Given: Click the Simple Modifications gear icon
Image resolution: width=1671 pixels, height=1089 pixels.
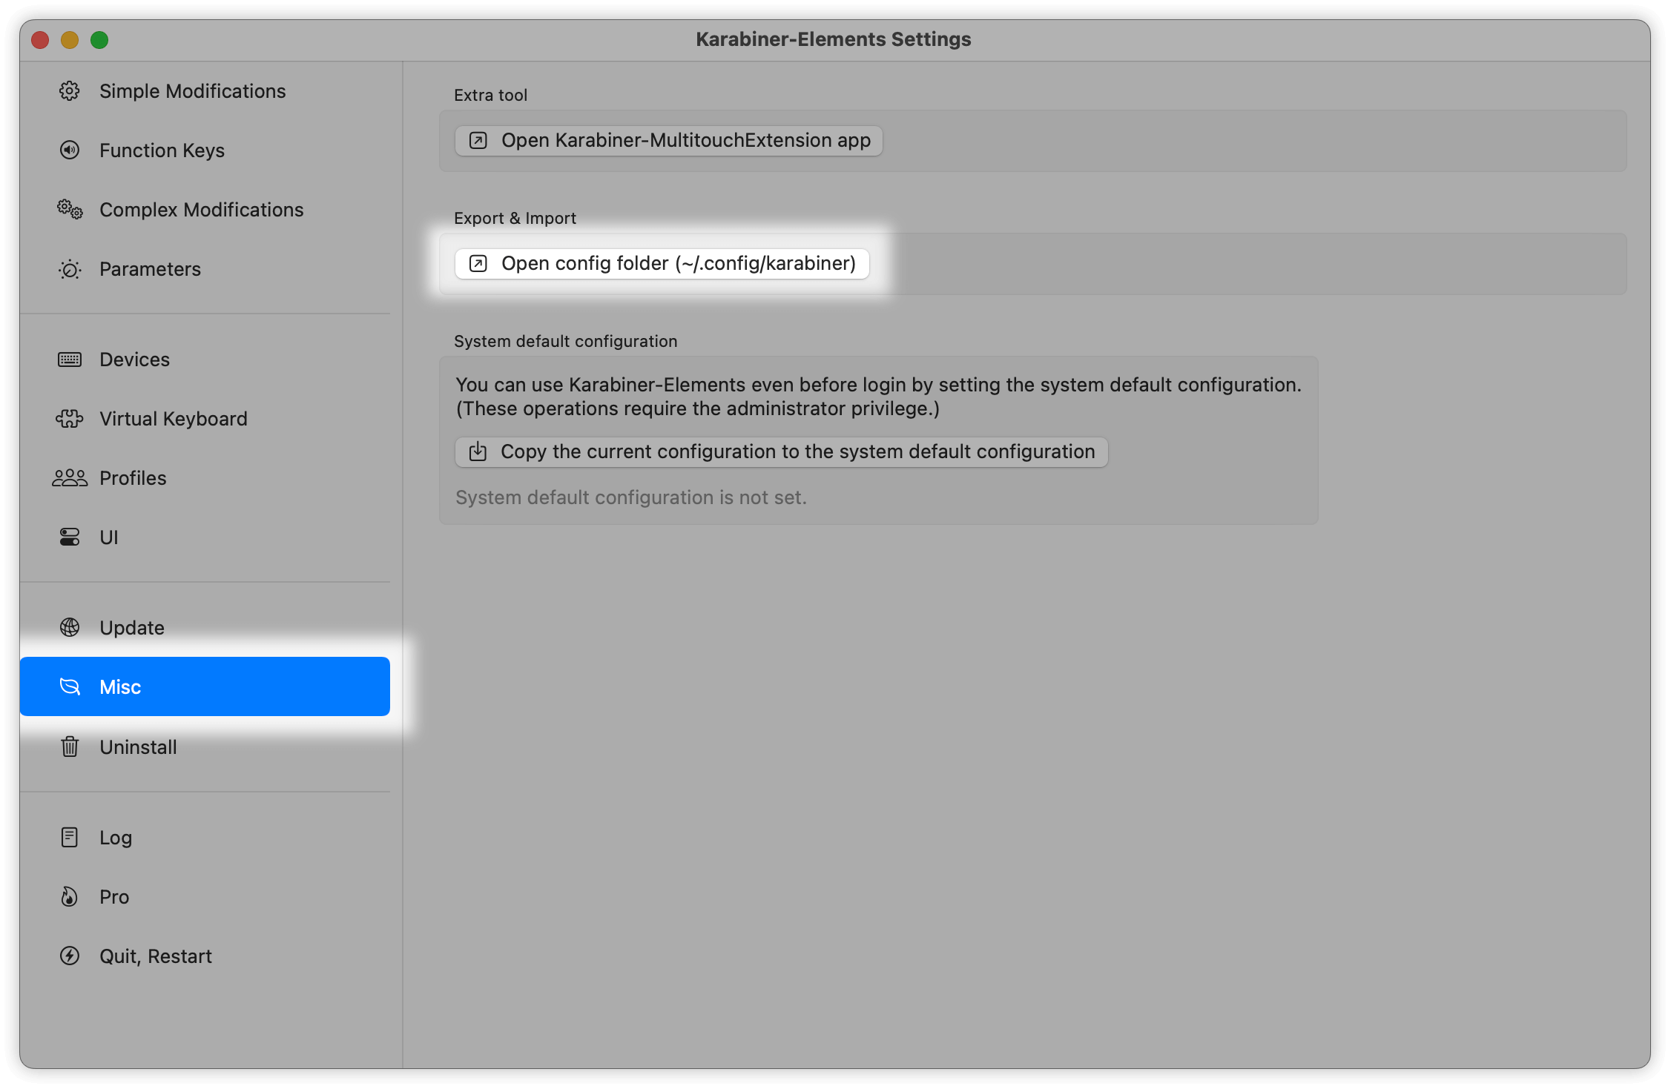Looking at the screenshot, I should tap(70, 91).
